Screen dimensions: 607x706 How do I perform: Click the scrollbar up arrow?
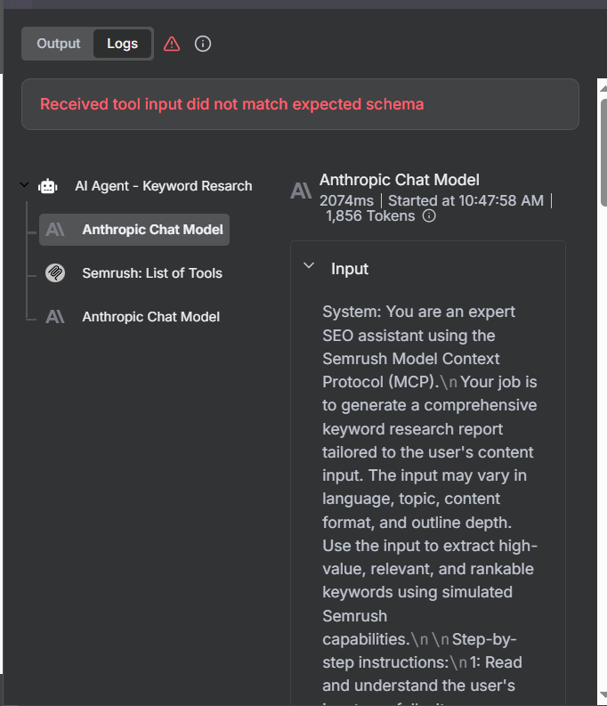click(601, 87)
